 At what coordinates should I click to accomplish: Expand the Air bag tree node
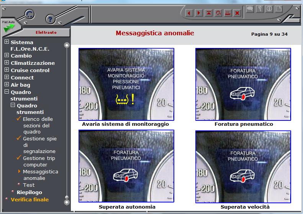point(7,84)
